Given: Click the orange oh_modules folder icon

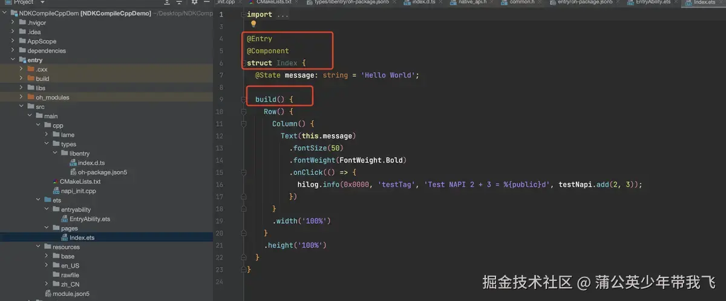Looking at the screenshot, I should [30, 97].
